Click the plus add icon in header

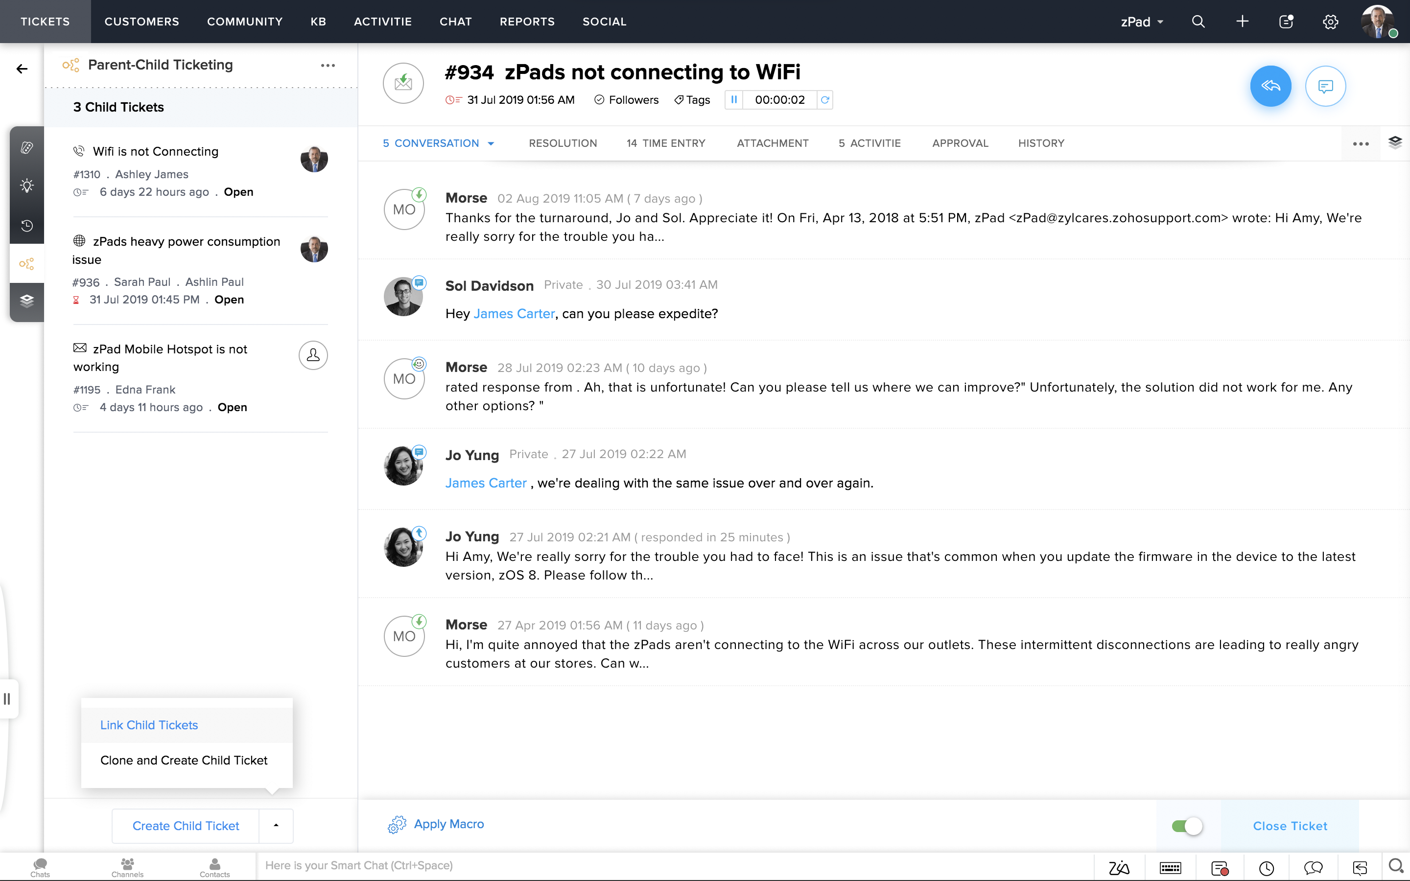(1242, 22)
